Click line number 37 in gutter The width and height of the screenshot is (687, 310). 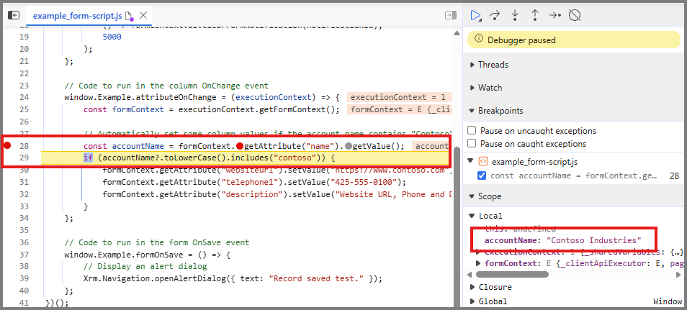point(24,255)
